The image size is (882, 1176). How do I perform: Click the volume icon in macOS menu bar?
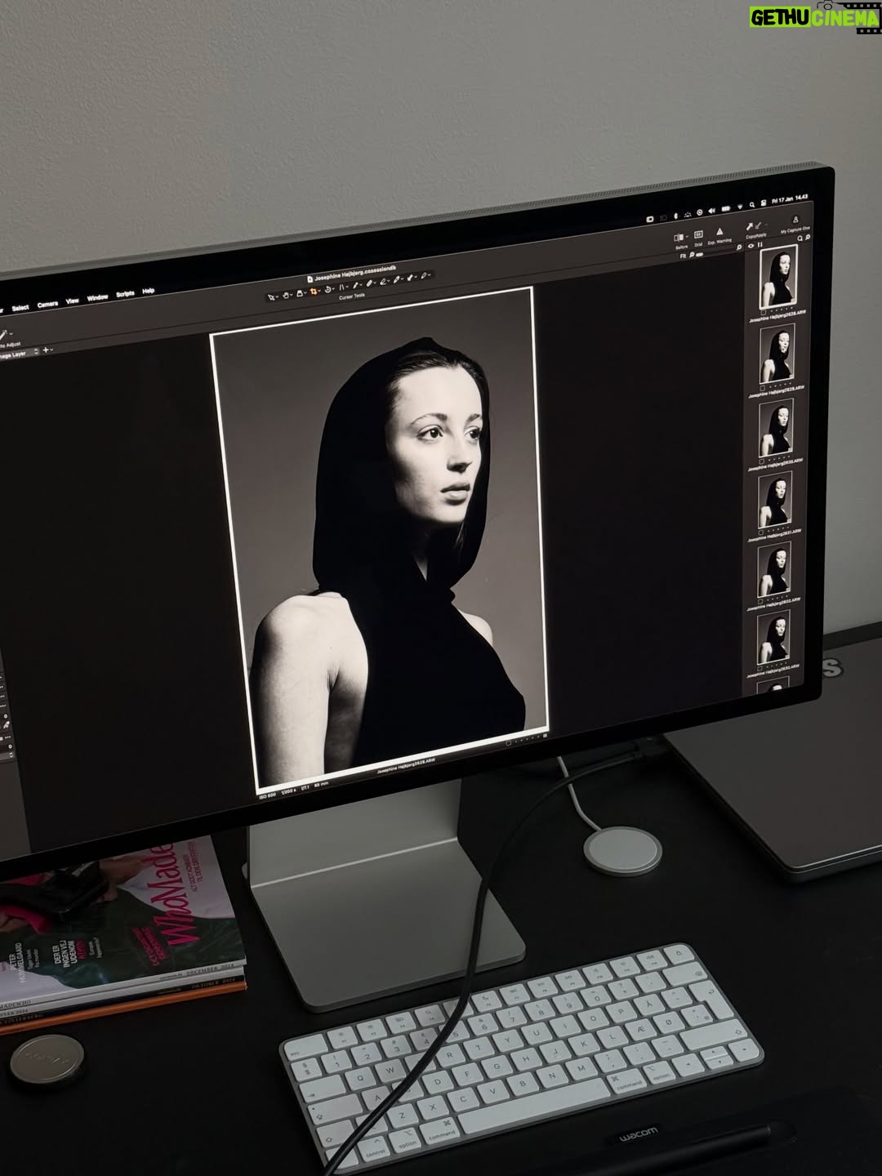(712, 211)
